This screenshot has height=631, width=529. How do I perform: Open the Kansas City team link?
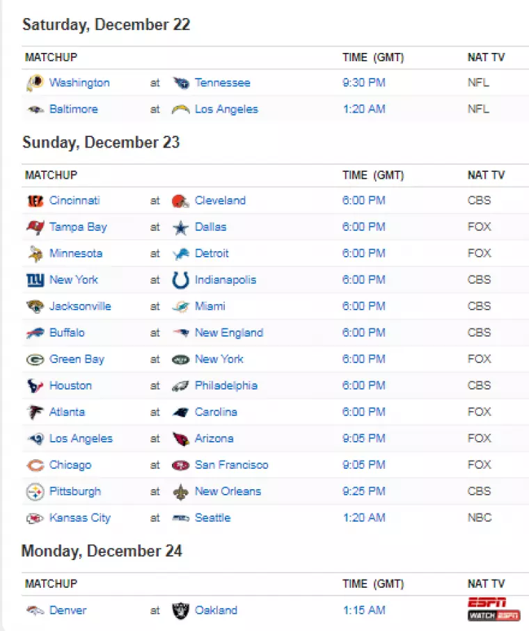80,518
